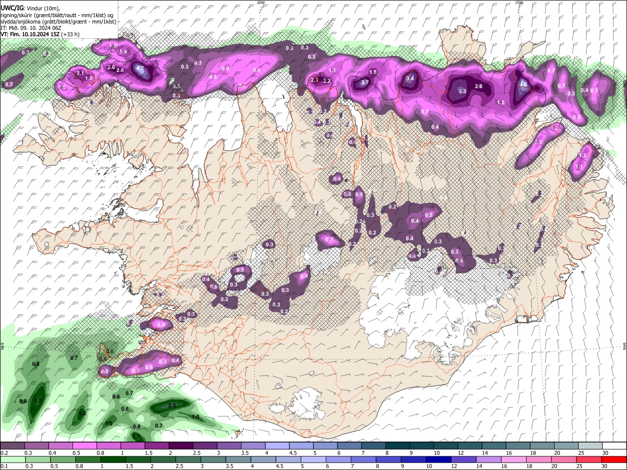The width and height of the screenshot is (627, 470).
Task: Click the 1.4 snowfall value
Action: (x=123, y=52)
